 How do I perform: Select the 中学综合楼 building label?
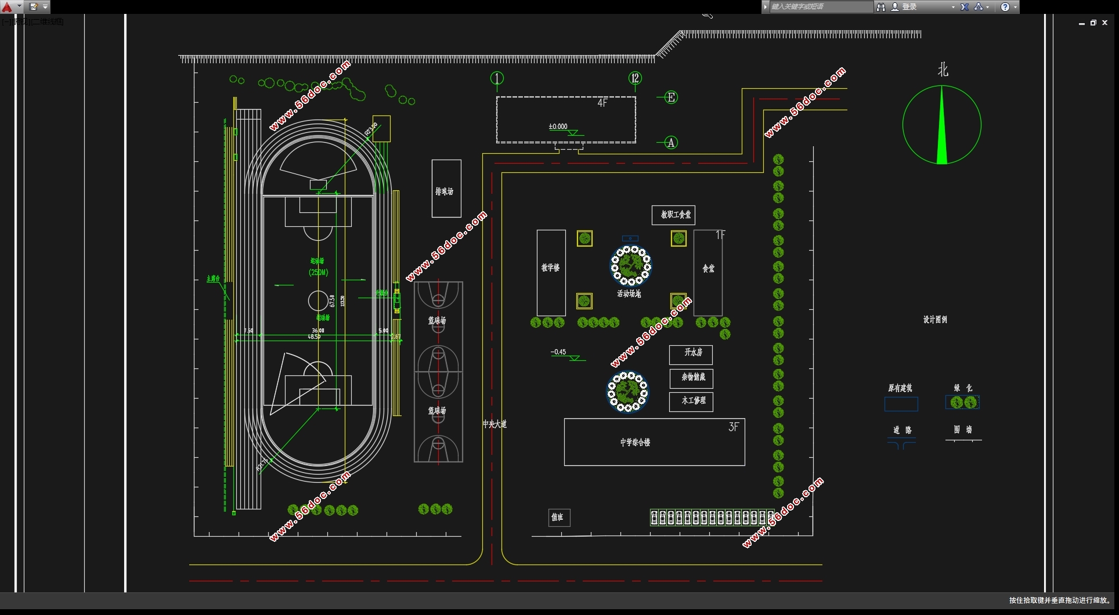(636, 442)
